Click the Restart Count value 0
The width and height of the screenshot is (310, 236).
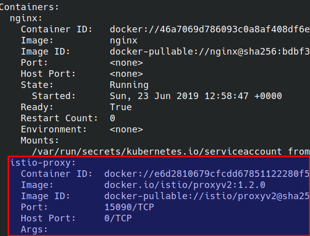[112, 118]
